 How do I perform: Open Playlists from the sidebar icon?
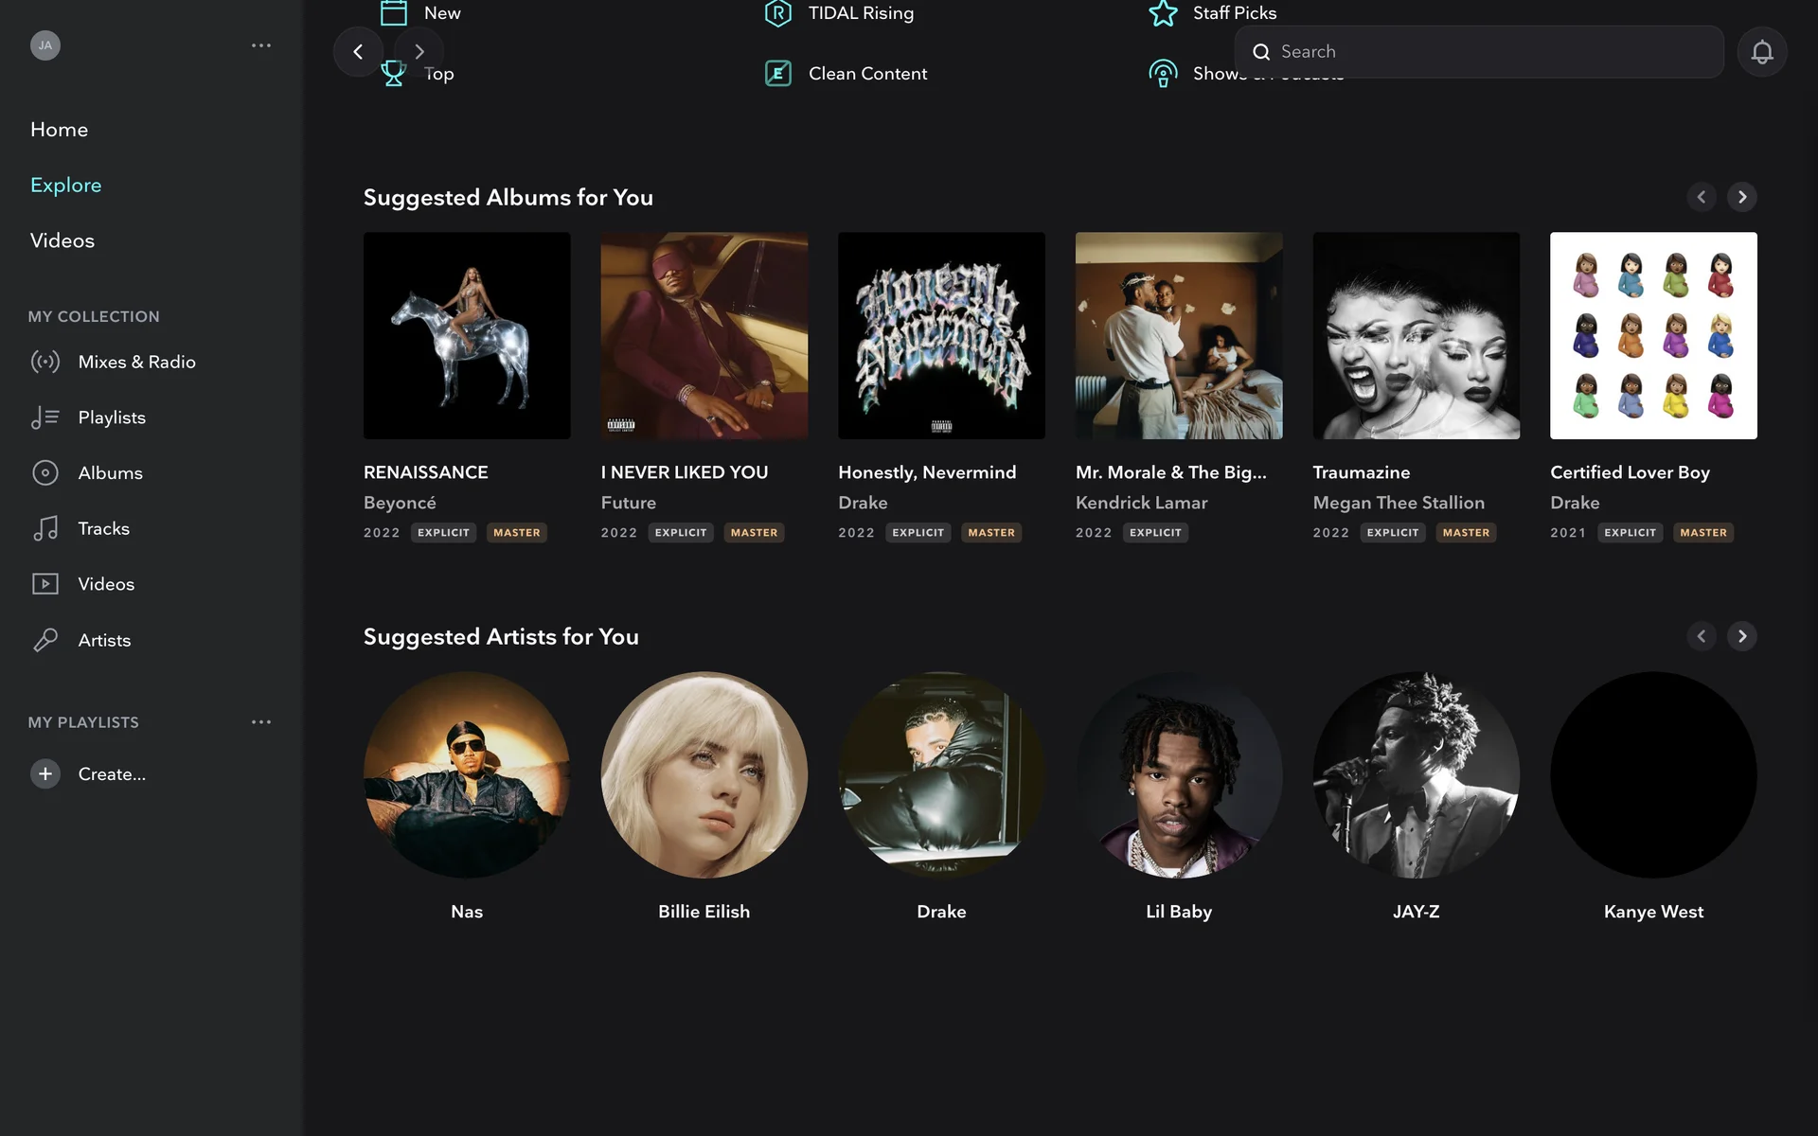45,417
